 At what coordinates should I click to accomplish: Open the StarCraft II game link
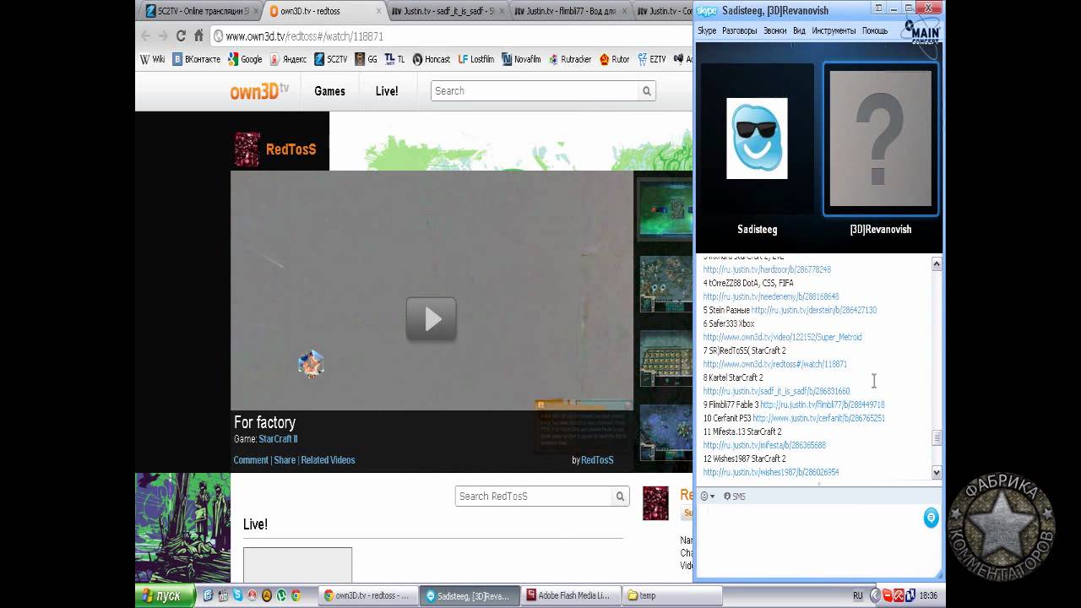[278, 439]
